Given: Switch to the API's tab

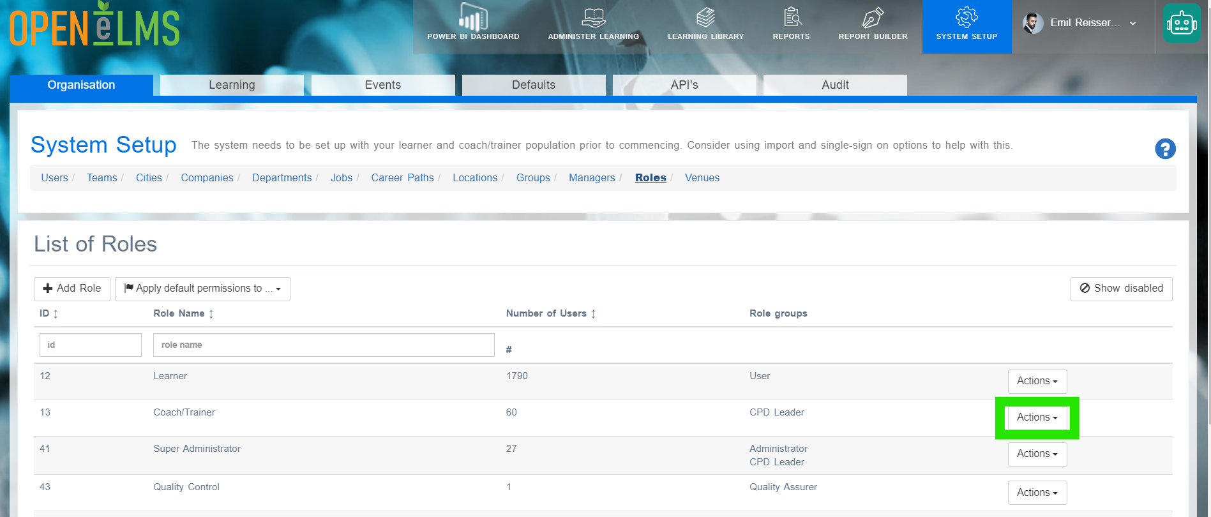Looking at the screenshot, I should pyautogui.click(x=684, y=85).
